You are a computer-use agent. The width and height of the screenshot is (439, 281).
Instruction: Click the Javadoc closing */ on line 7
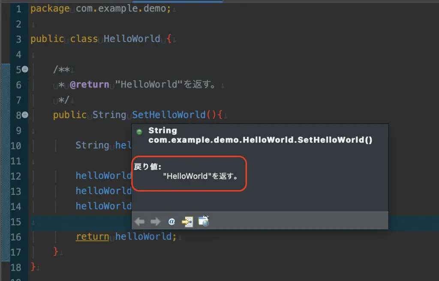click(63, 100)
